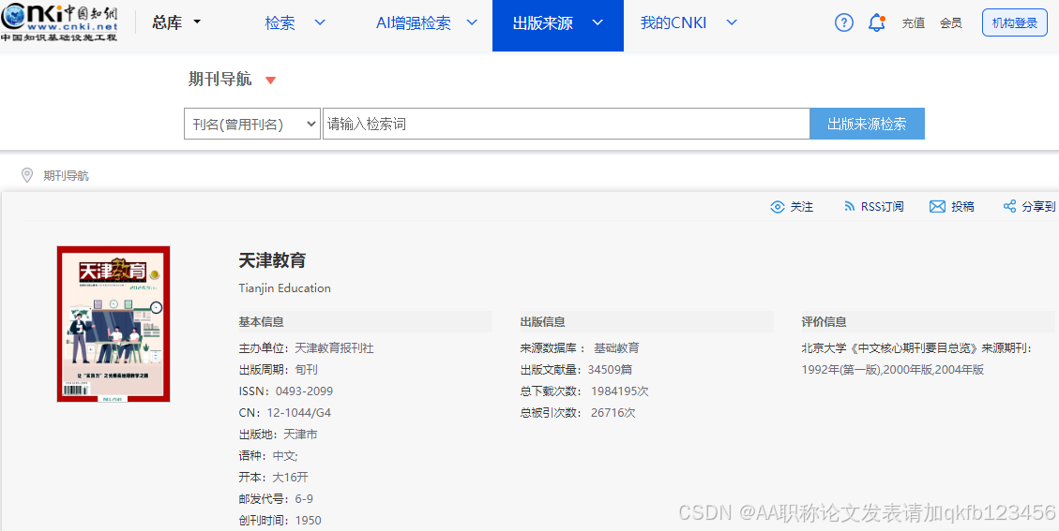1059x531 pixels.
Task: Click the 分享到 link
Action: [x=1038, y=207]
